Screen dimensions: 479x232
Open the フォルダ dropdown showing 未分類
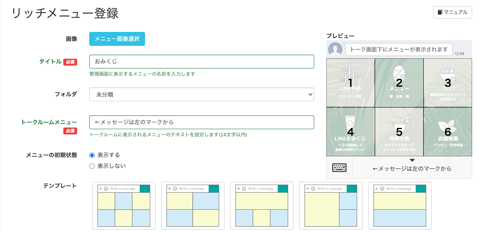coord(202,94)
